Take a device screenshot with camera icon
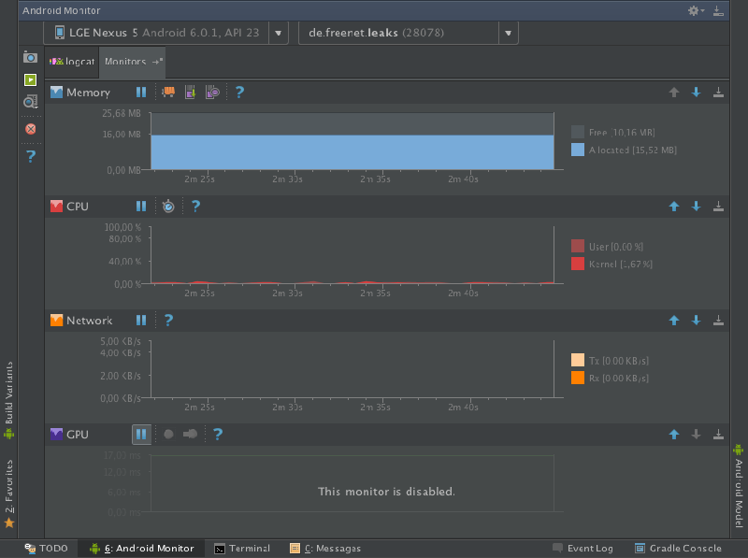This screenshot has width=748, height=558. (30, 58)
